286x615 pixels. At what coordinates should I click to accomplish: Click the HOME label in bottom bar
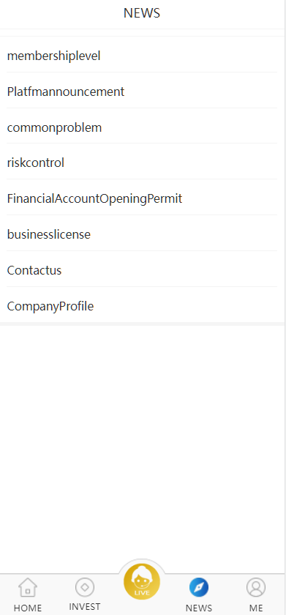point(28,608)
